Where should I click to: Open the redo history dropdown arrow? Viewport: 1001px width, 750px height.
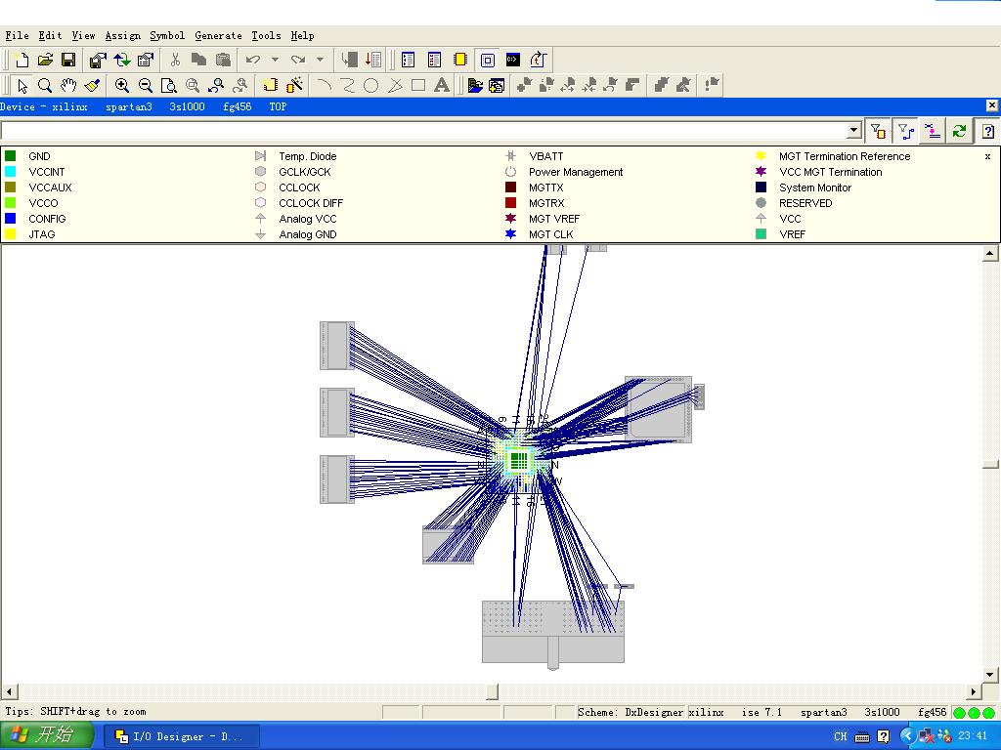click(321, 60)
